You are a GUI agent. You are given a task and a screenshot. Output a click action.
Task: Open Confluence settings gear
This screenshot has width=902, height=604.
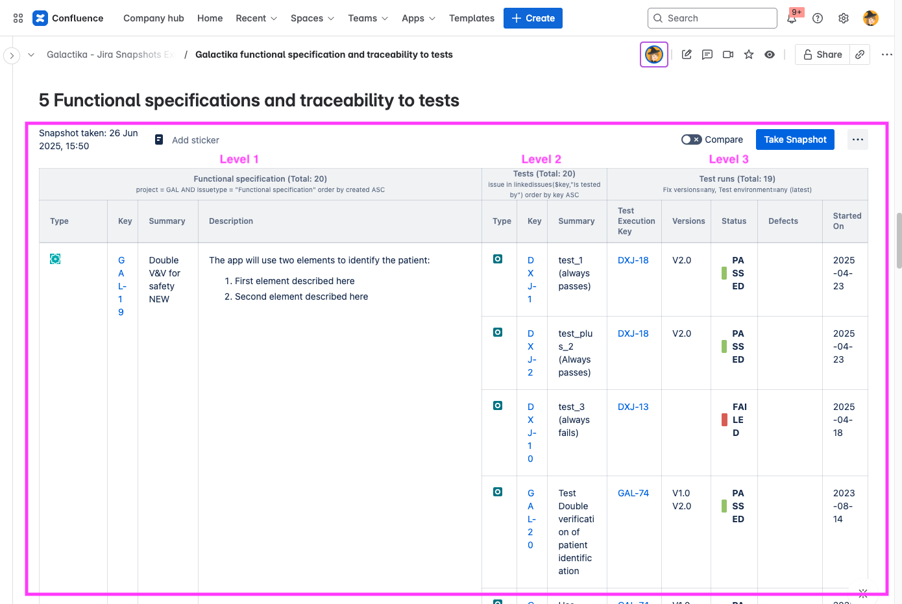843,18
